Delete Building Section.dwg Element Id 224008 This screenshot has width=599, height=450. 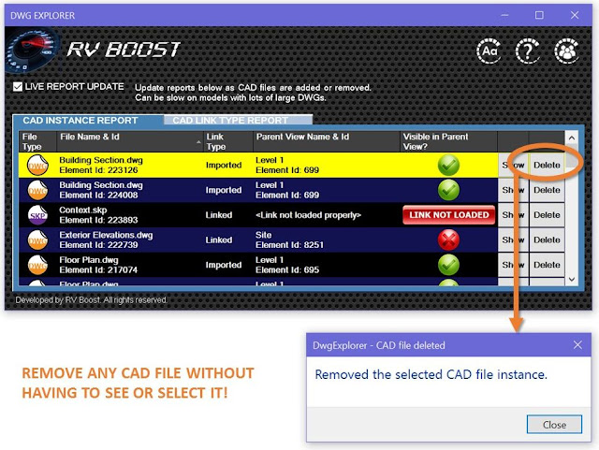tap(547, 190)
